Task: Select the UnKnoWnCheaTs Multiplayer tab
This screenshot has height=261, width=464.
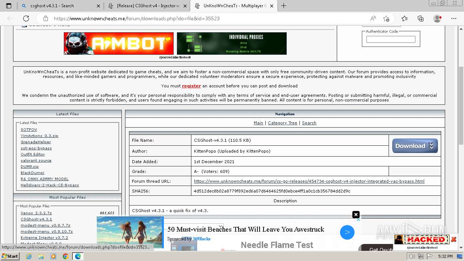Action: (233, 6)
